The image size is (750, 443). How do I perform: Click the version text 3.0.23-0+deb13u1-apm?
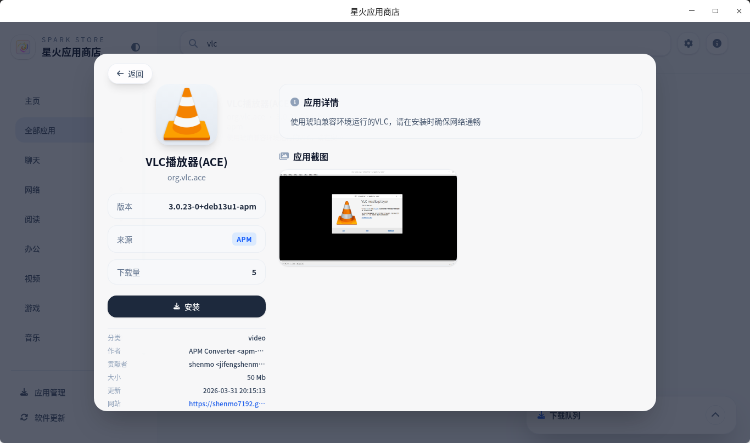point(212,207)
